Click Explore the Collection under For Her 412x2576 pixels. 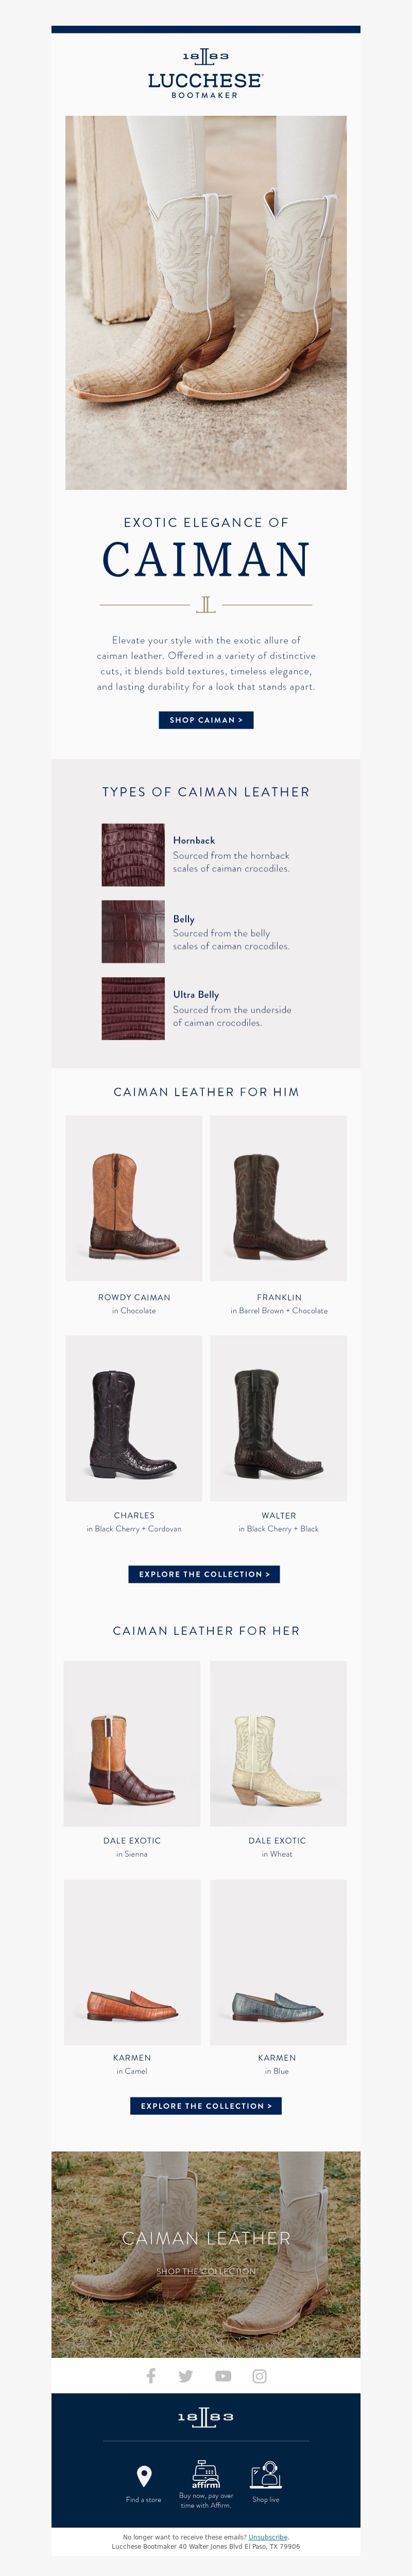pyautogui.click(x=206, y=2106)
